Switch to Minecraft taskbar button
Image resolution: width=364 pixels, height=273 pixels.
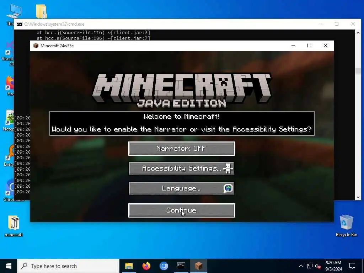(x=198, y=266)
